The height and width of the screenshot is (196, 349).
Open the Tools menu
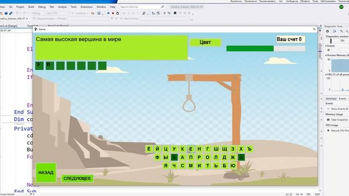pyautogui.click(x=74, y=7)
